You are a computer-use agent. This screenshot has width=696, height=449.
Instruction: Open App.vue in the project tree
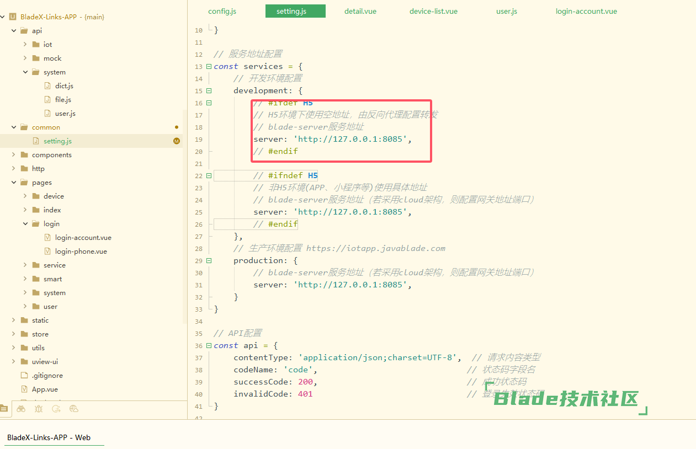click(45, 389)
